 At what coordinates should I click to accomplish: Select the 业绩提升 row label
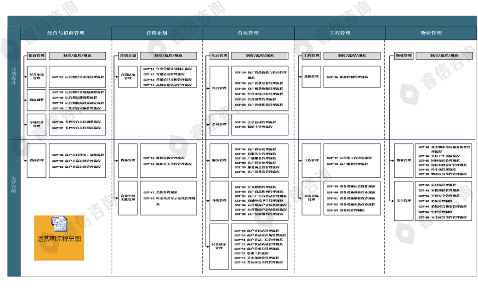[14, 76]
